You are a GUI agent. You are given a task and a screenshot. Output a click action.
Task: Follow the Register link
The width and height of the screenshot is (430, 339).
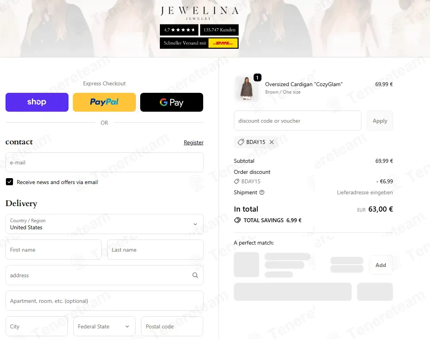194,142
